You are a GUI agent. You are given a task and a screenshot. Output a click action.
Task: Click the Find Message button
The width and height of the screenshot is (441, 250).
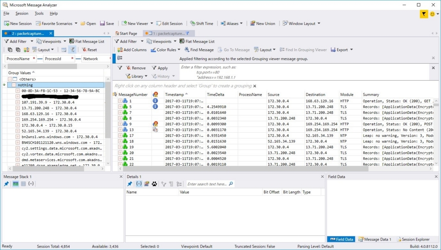pyautogui.click(x=199, y=50)
